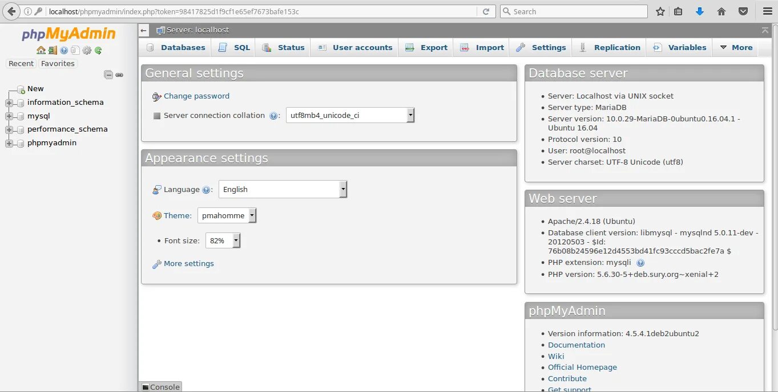Click the Console icon at bottom left

click(146, 387)
